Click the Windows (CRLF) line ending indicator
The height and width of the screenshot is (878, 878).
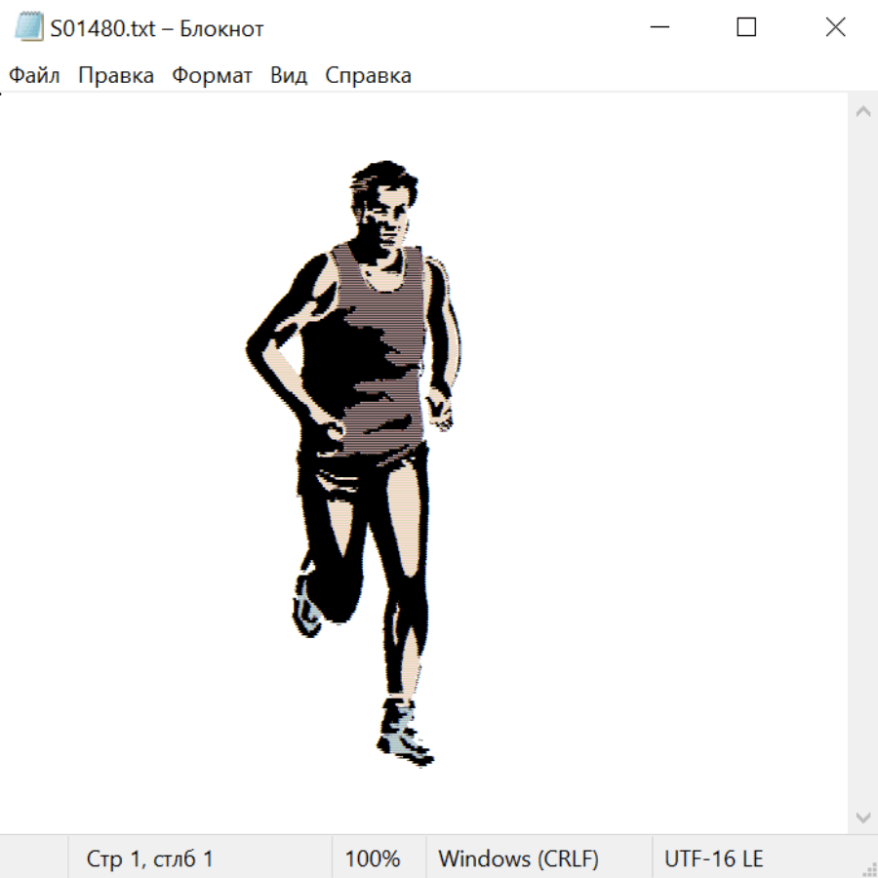click(518, 858)
